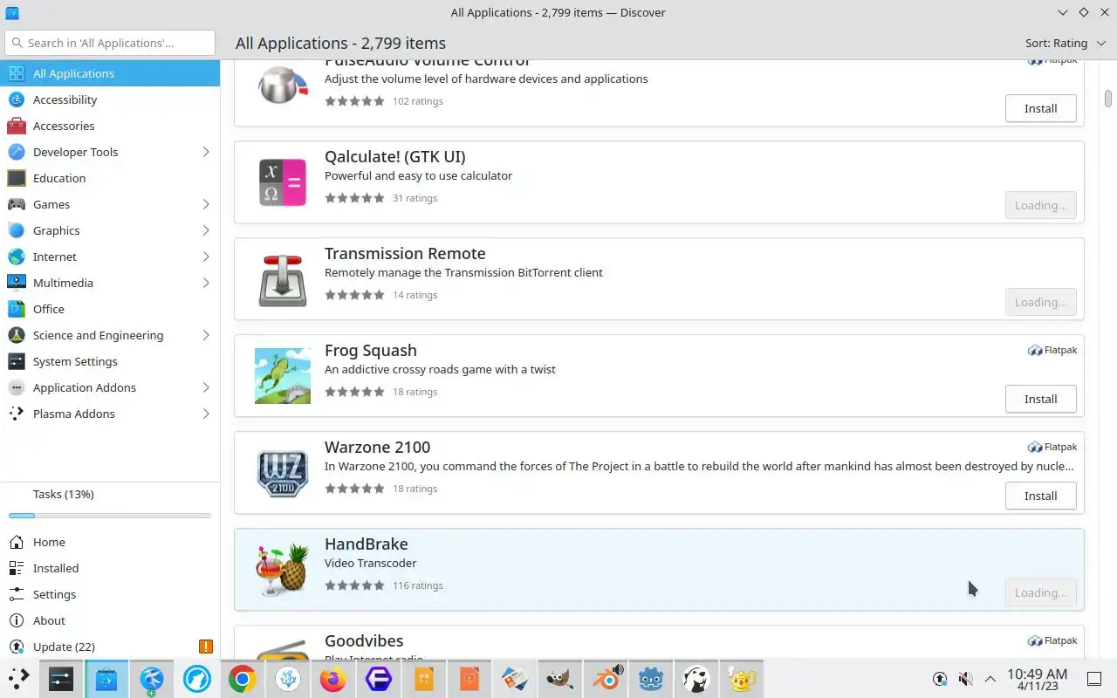Click the orange update warning badge
Viewport: 1117px width, 698px height.
(x=206, y=647)
